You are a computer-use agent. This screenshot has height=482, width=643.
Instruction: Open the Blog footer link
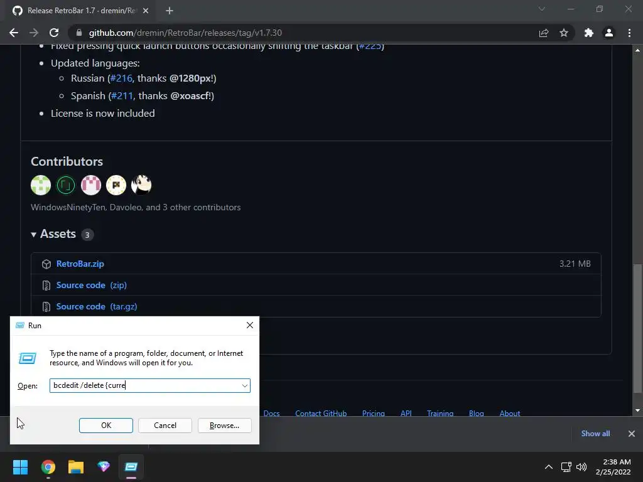476,413
